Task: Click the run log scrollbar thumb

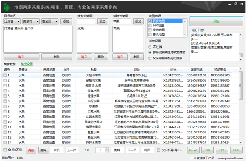Action: (x=240, y=55)
